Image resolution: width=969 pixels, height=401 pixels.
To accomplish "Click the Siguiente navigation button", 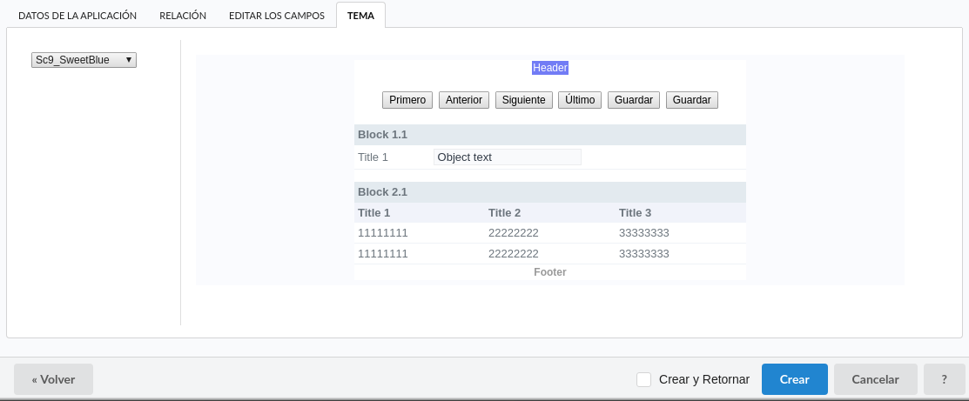I will pyautogui.click(x=523, y=100).
